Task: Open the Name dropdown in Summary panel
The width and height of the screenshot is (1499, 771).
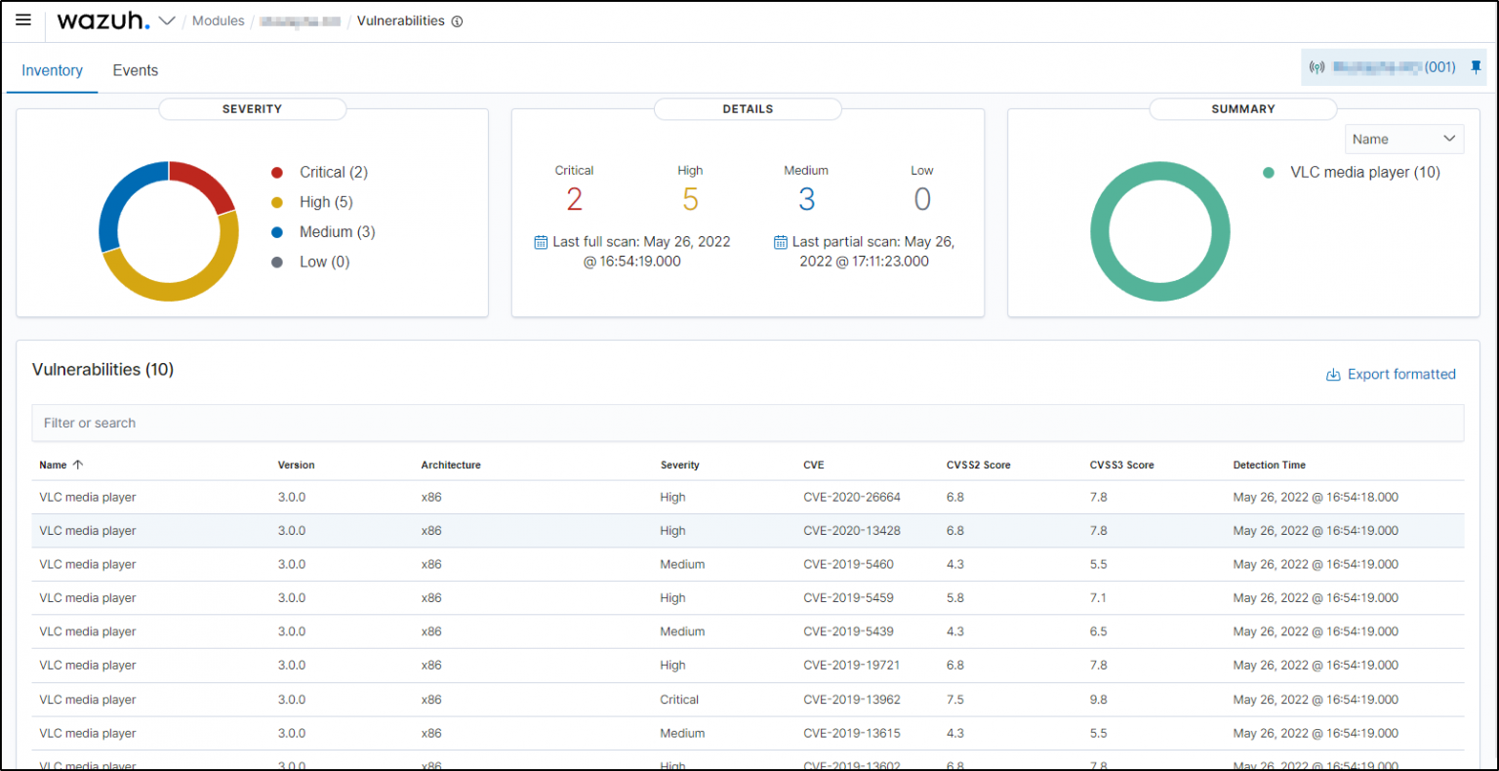Action: point(1403,139)
